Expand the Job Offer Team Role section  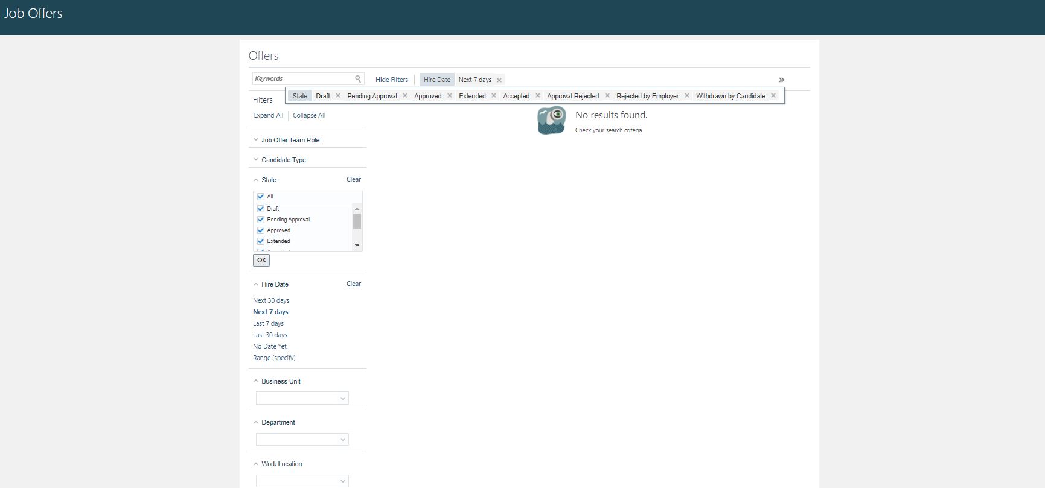256,139
